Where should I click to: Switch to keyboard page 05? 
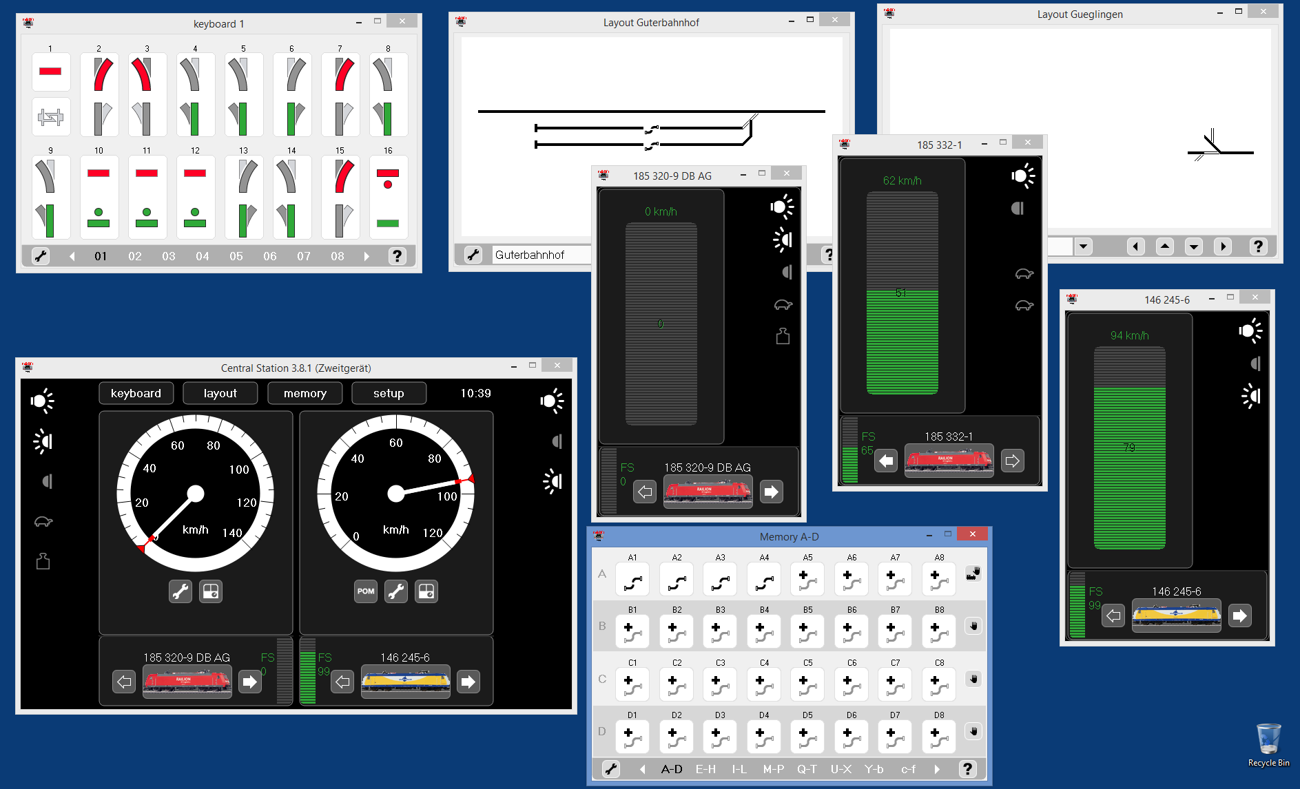point(236,256)
